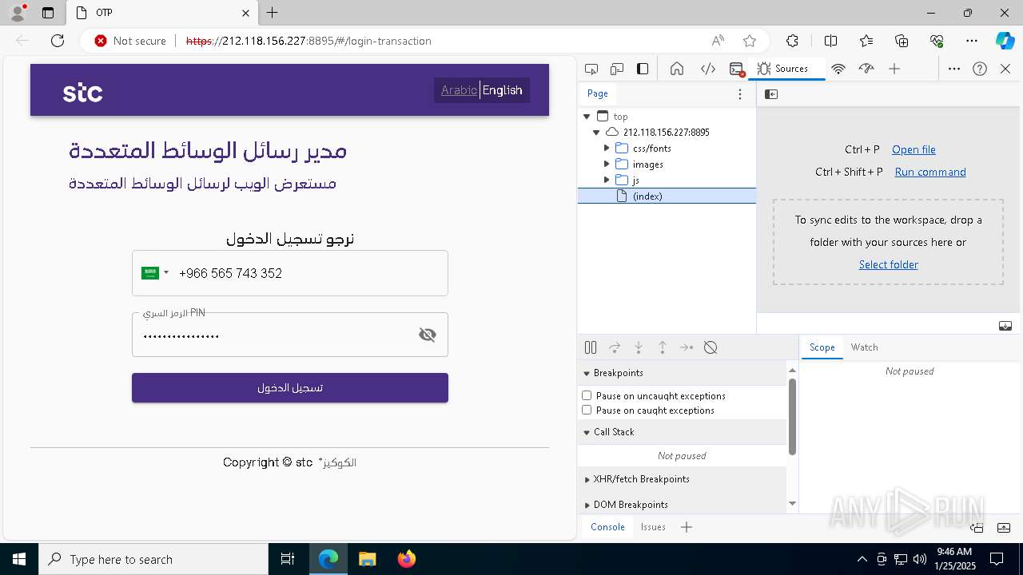This screenshot has height=575, width=1023.
Task: Click the Select folder link
Action: point(888,264)
